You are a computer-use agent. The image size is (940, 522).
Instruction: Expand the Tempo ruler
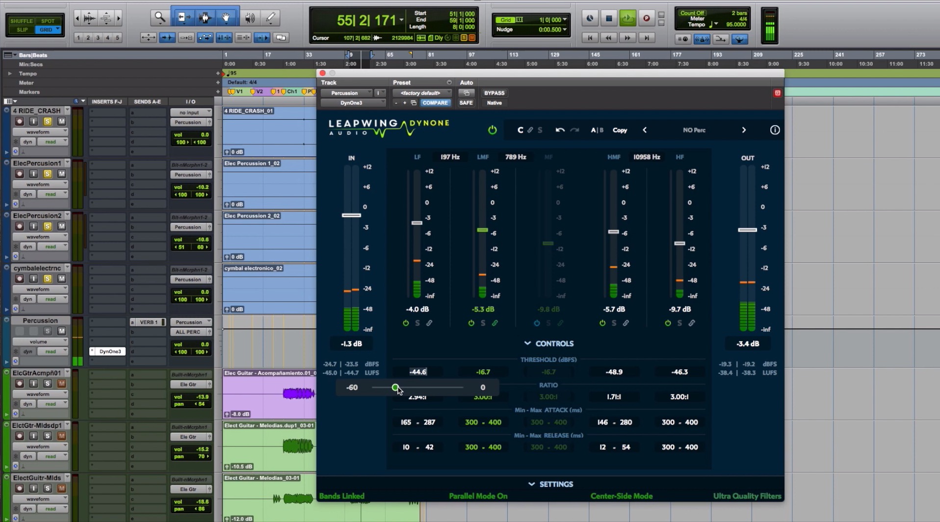tap(9, 74)
